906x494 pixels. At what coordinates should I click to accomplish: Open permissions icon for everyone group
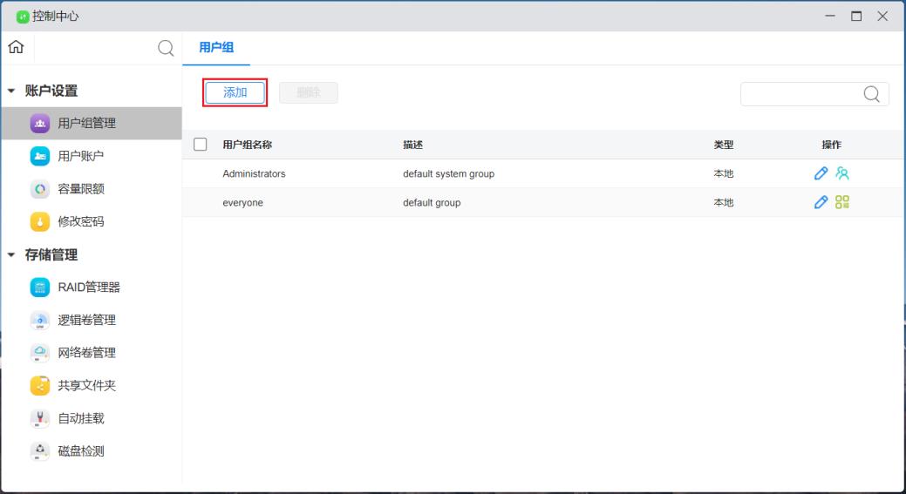click(841, 202)
